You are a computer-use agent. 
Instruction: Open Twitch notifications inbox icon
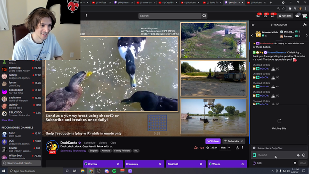265,16
